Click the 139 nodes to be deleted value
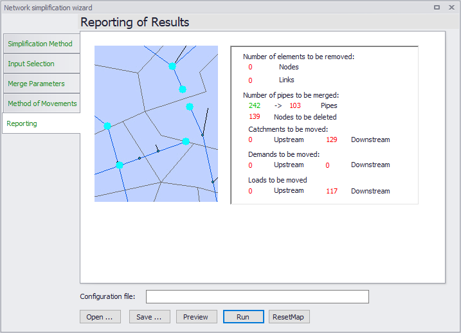The image size is (461, 333). [255, 117]
